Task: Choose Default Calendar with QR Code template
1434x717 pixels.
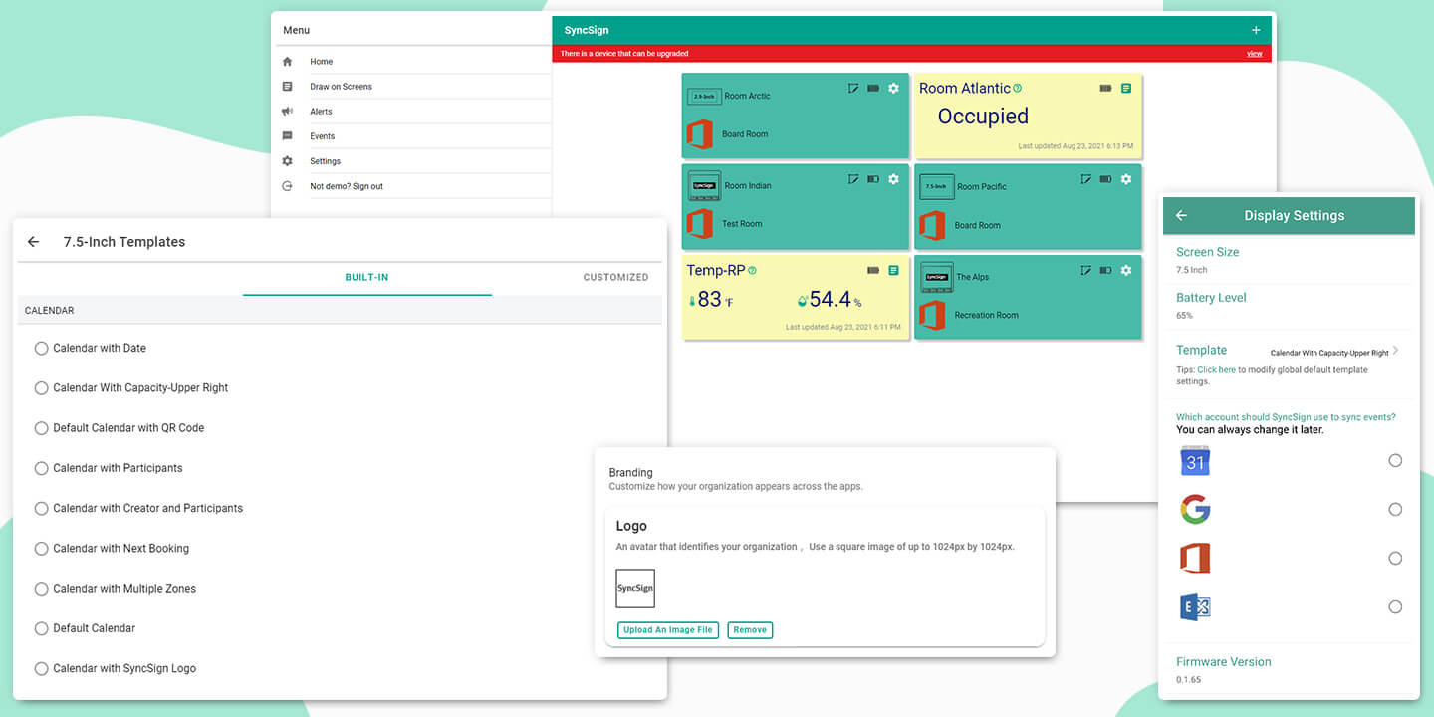Action: pos(42,428)
